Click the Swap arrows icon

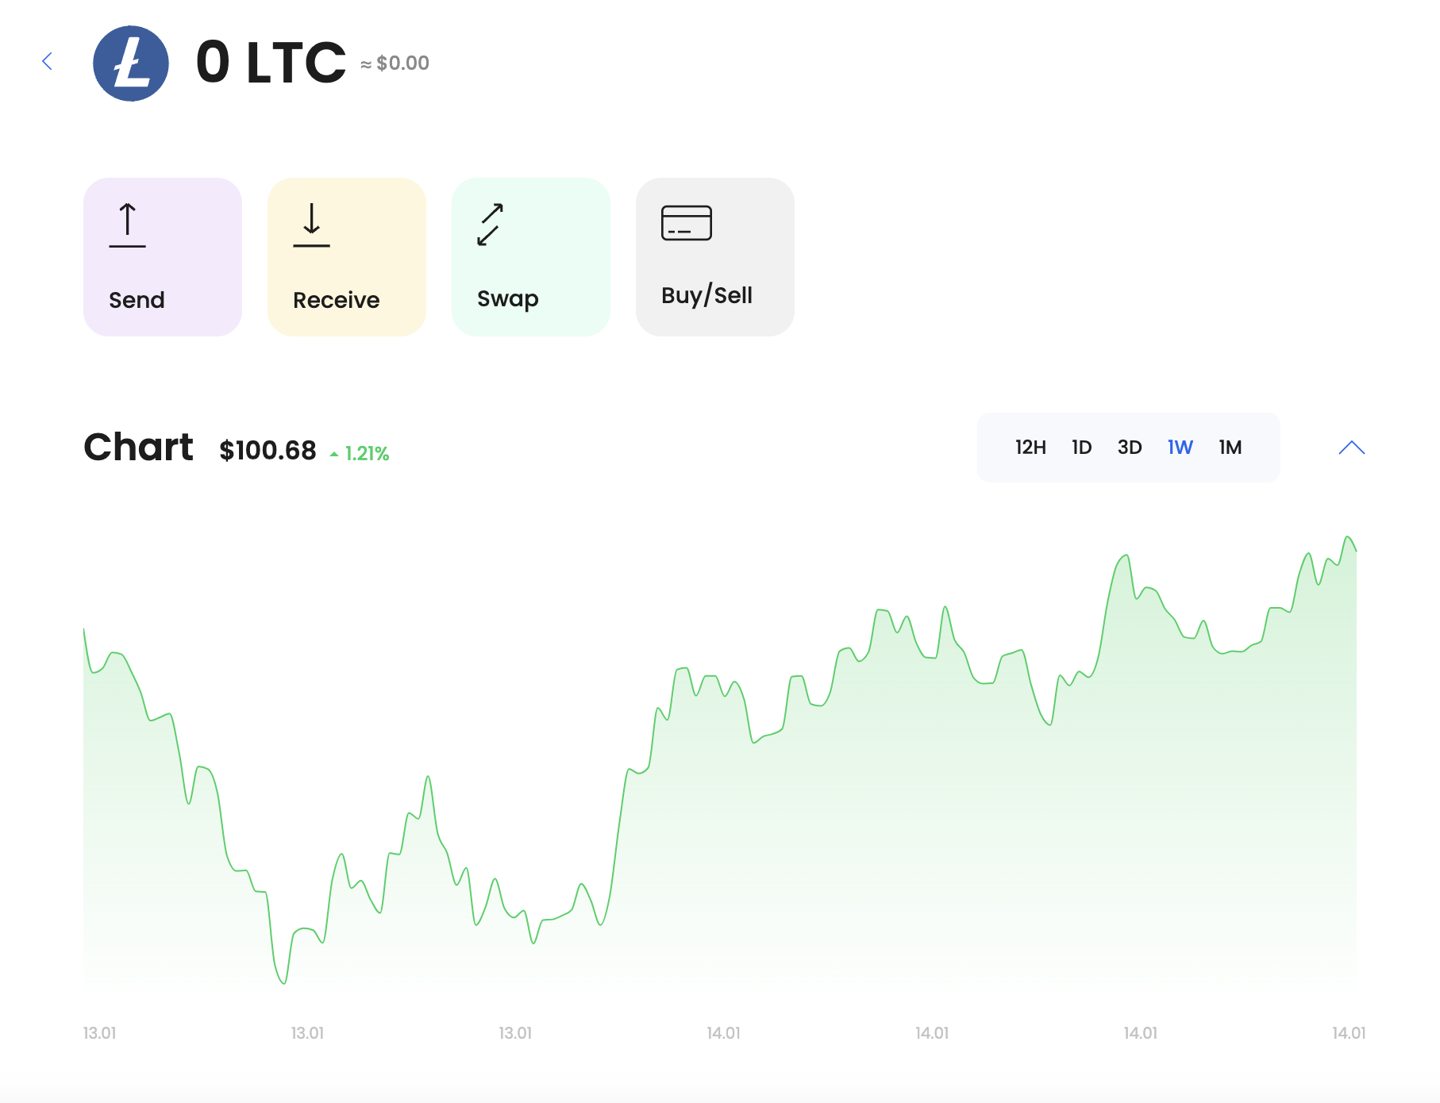tap(491, 225)
